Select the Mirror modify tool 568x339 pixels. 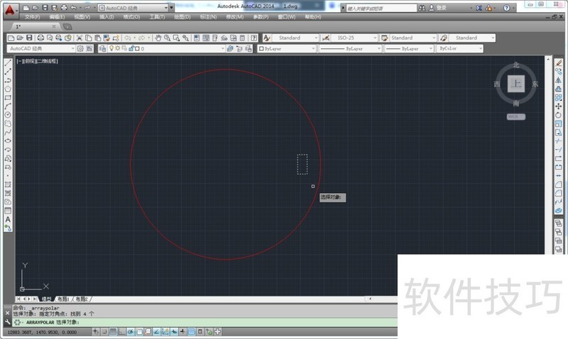tap(558, 80)
